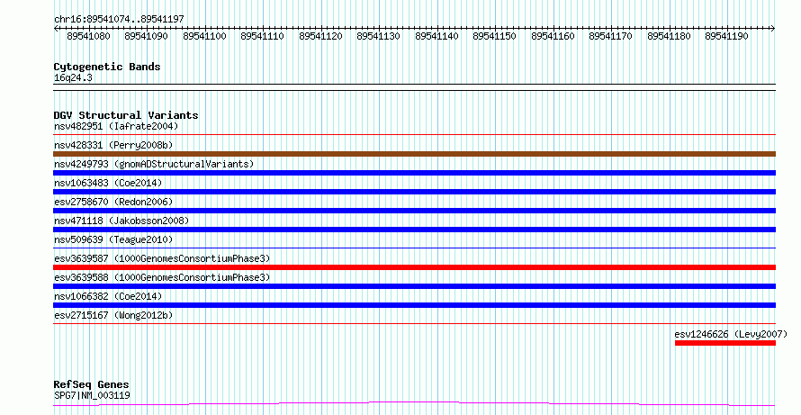Viewport: 801px width, 415px height.
Task: Click the chr16:89541074..89541197 region label
Action: click(x=119, y=20)
